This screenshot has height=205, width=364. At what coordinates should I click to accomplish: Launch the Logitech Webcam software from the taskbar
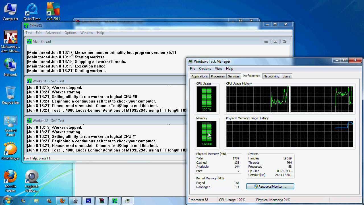tap(75, 201)
